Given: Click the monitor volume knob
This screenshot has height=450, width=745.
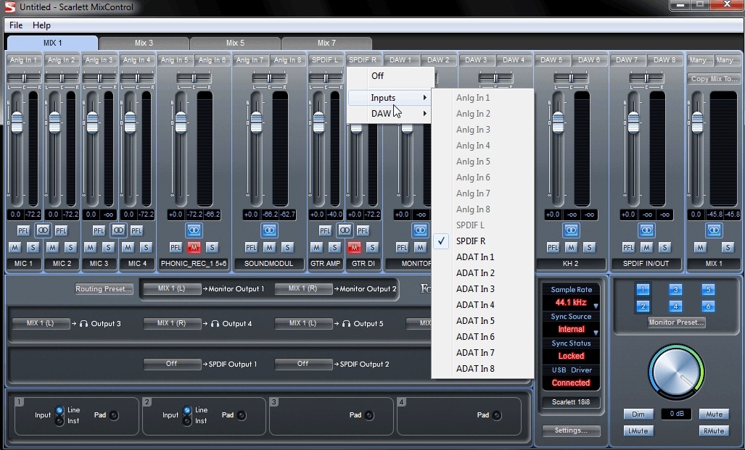Looking at the screenshot, I should pos(676,372).
